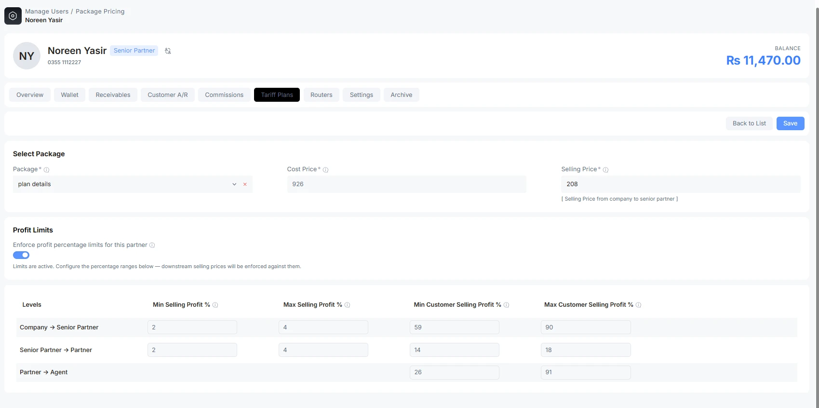Edit Max Selling Profit for Company → Senior Partner
This screenshot has height=408, width=819.
(323, 327)
